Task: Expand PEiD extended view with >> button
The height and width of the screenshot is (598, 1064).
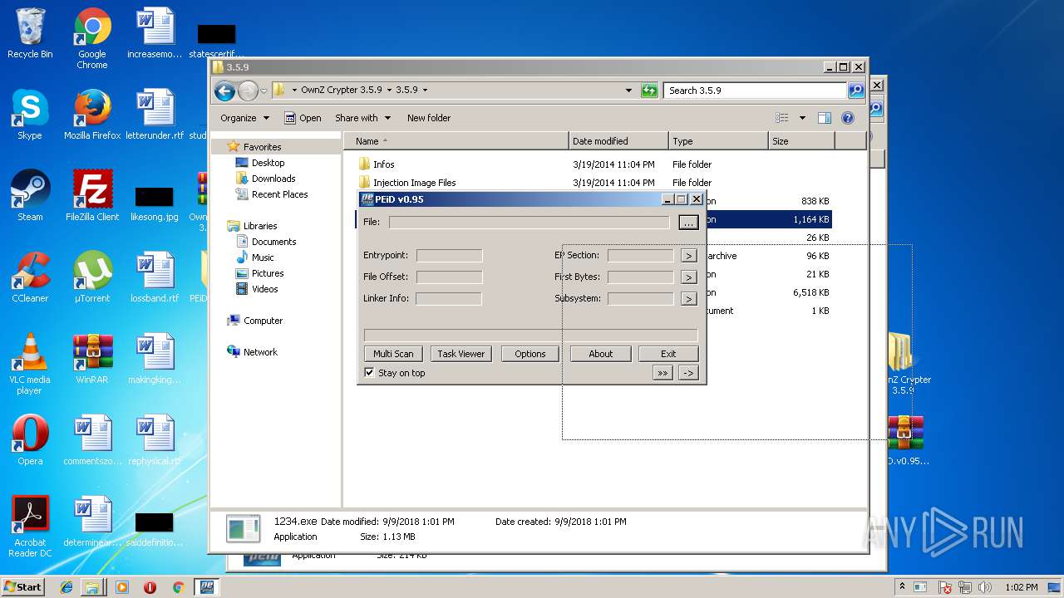Action: point(663,374)
